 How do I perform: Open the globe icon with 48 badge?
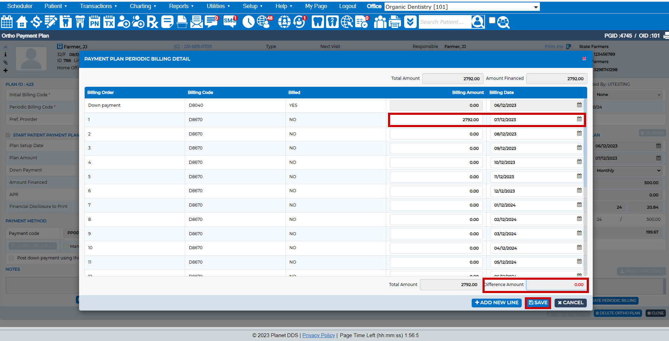[x=265, y=22]
